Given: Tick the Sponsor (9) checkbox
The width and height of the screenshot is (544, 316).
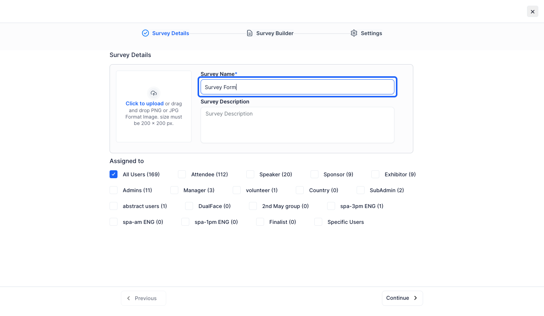Looking at the screenshot, I should (314, 174).
